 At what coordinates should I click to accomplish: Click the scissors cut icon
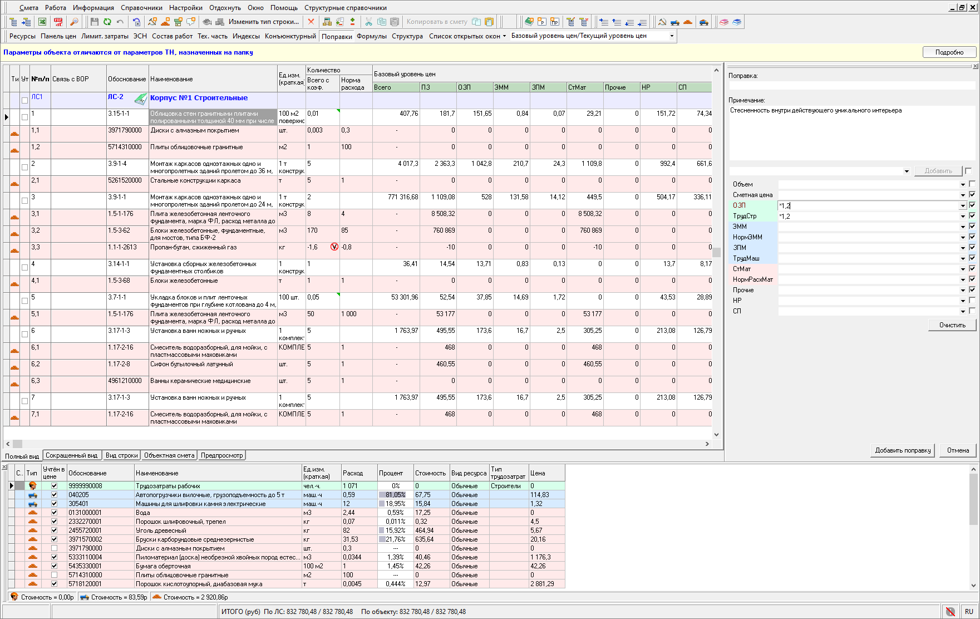pos(368,22)
